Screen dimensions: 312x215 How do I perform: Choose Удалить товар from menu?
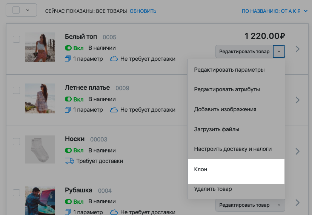click(x=236, y=189)
